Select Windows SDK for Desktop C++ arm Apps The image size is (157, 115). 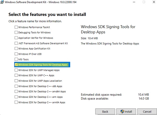(16, 97)
